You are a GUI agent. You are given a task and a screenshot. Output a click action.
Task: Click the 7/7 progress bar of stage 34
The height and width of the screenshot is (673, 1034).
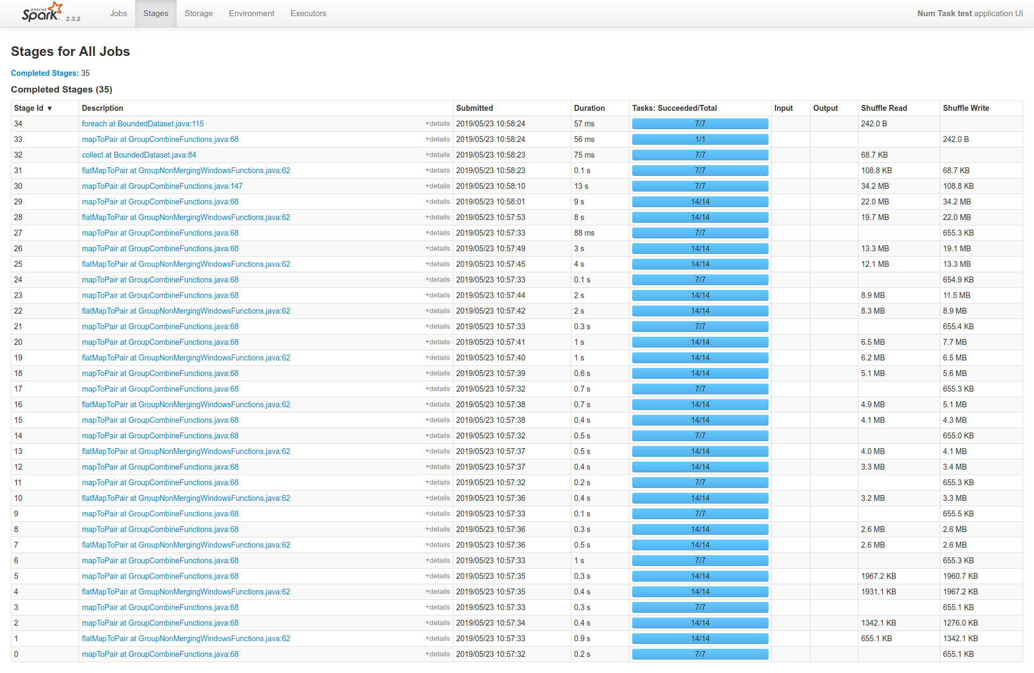700,124
